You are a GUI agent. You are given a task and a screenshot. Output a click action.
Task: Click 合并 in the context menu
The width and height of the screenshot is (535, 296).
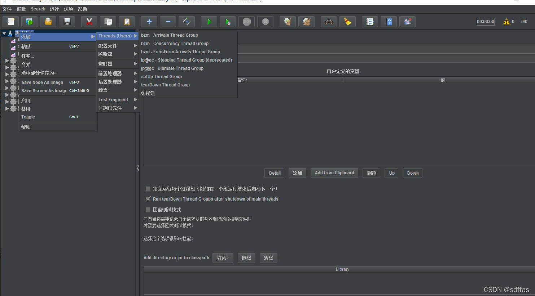pos(58,64)
